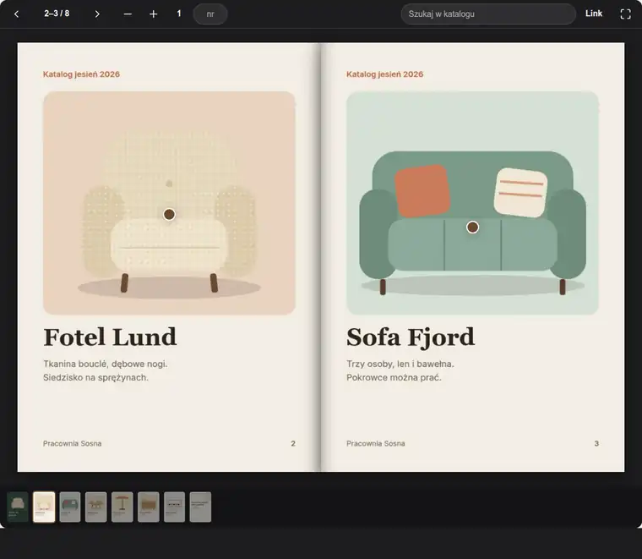Open the hotspot on the Fotel Lund armchair

[169, 214]
